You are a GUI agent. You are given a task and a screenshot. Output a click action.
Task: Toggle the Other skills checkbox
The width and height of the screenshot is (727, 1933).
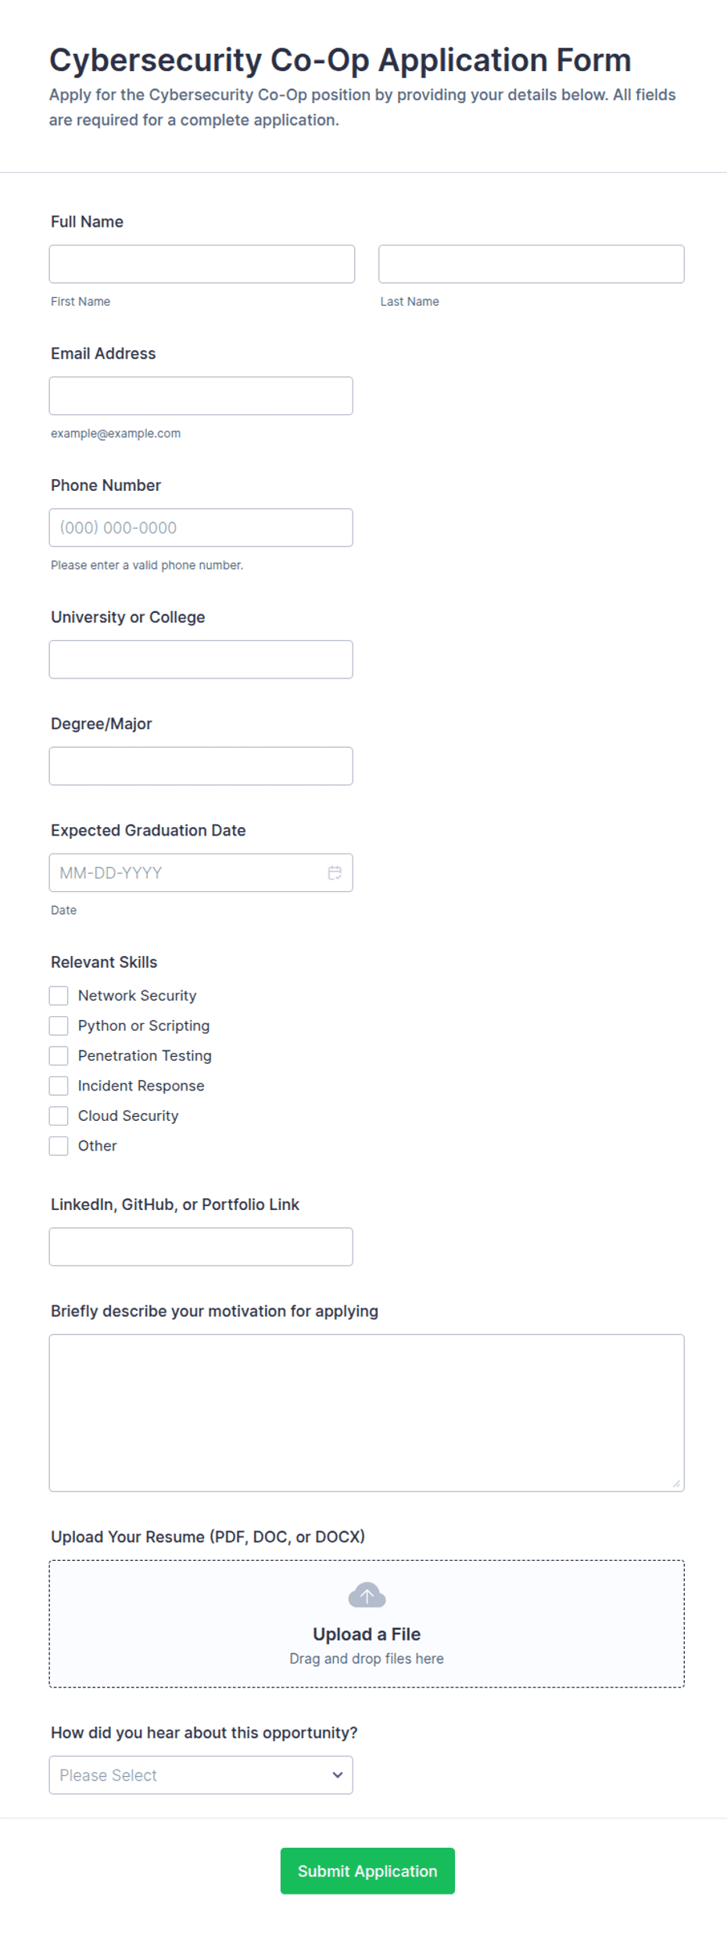(x=59, y=1146)
